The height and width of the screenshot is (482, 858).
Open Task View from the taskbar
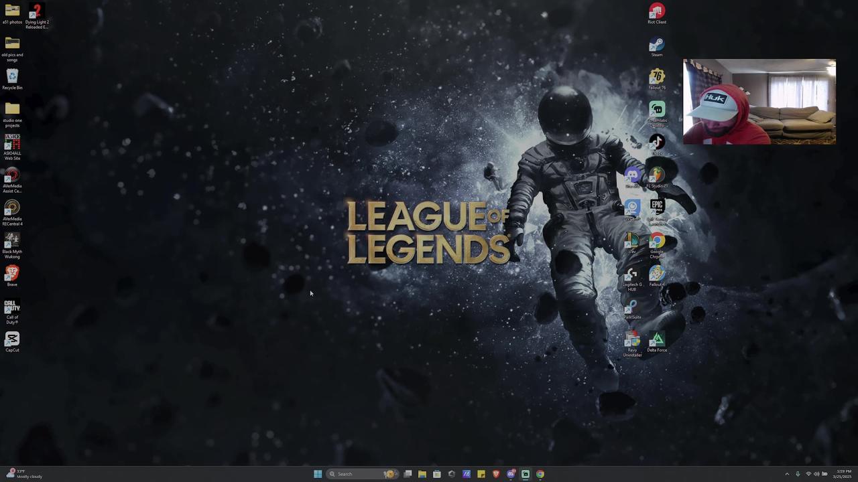pos(408,474)
